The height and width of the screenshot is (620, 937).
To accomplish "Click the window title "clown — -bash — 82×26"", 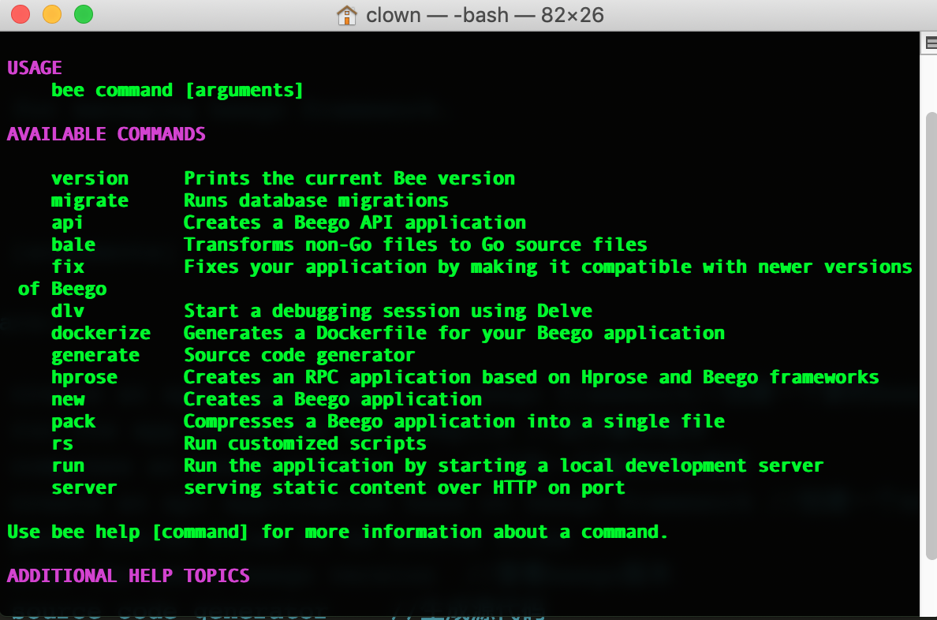I will (x=484, y=15).
